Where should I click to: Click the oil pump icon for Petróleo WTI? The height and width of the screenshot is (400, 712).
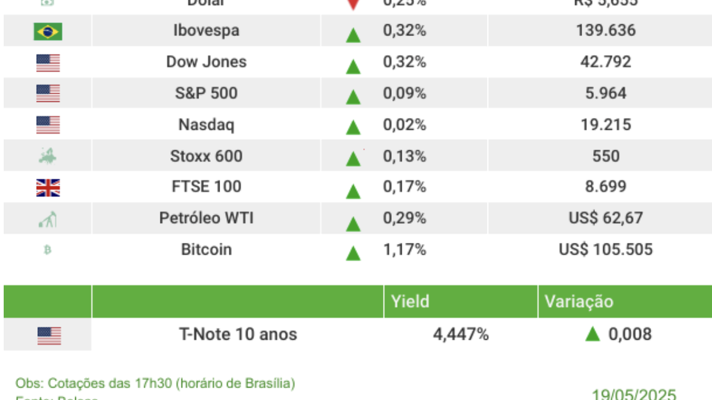click(47, 219)
